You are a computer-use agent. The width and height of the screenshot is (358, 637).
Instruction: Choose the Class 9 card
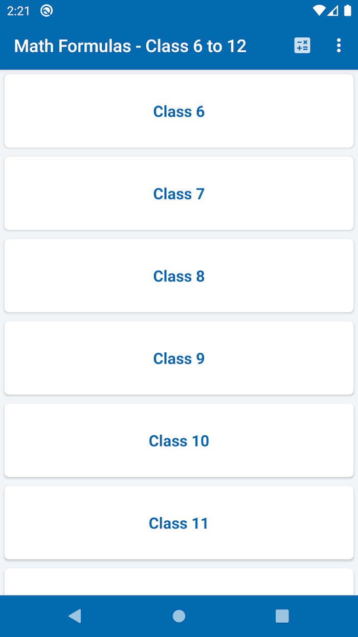179,358
